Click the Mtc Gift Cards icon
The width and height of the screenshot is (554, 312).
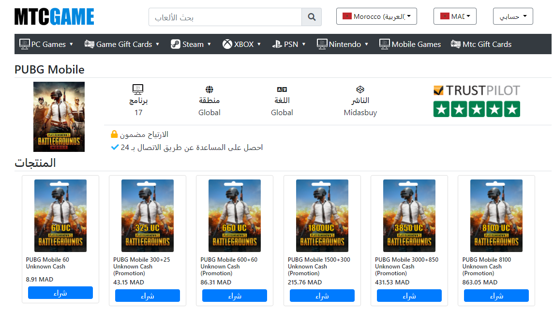456,44
